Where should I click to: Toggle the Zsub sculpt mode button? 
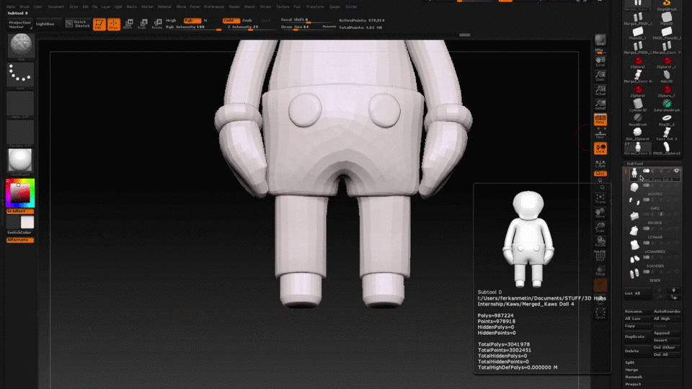[x=247, y=20]
